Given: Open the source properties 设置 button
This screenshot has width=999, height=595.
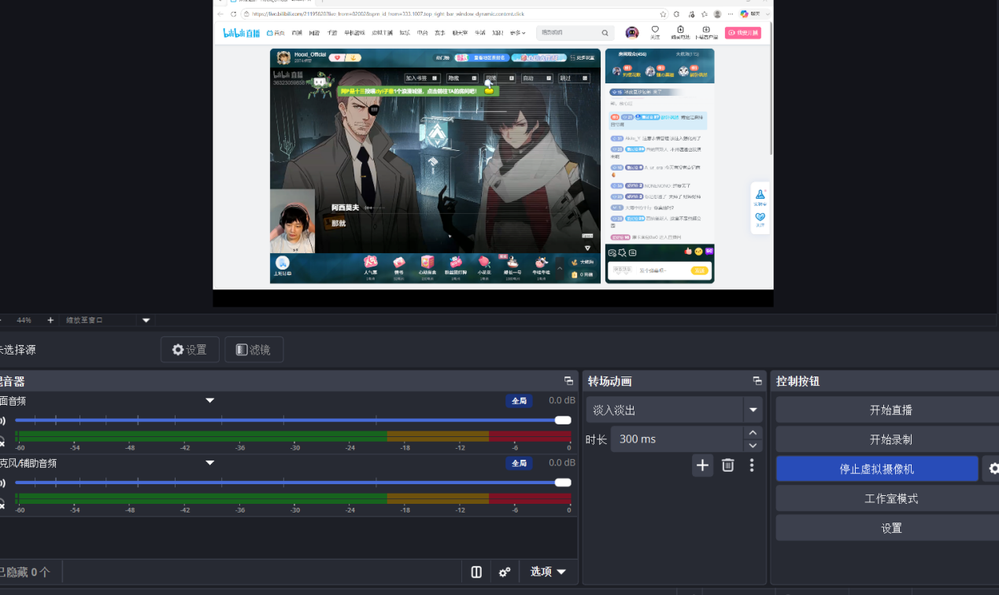Looking at the screenshot, I should pos(190,350).
